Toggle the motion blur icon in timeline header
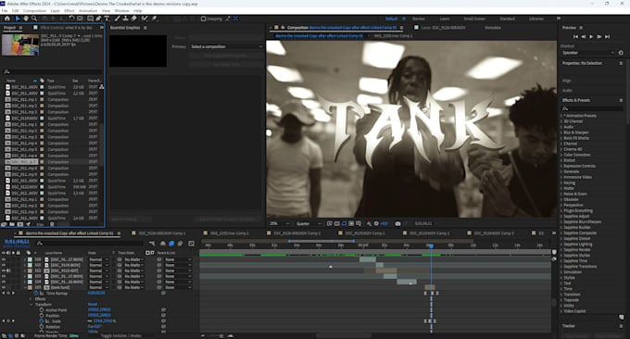 coord(180,244)
